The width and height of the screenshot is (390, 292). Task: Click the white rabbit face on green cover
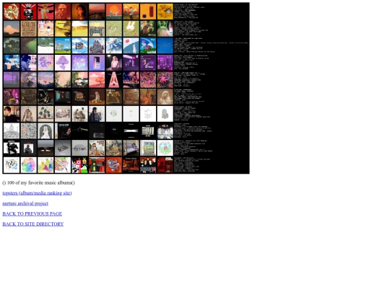(x=131, y=29)
